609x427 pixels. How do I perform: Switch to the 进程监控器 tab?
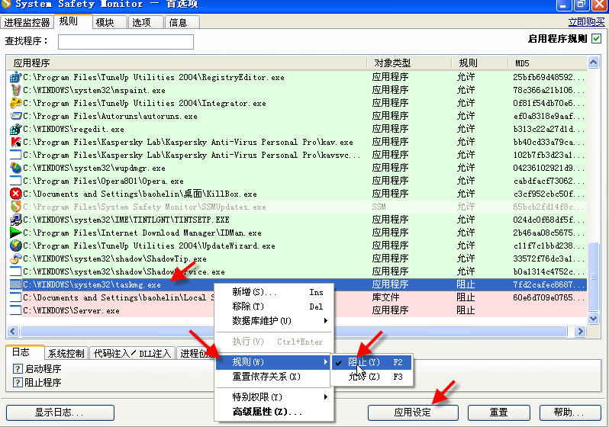click(27, 22)
